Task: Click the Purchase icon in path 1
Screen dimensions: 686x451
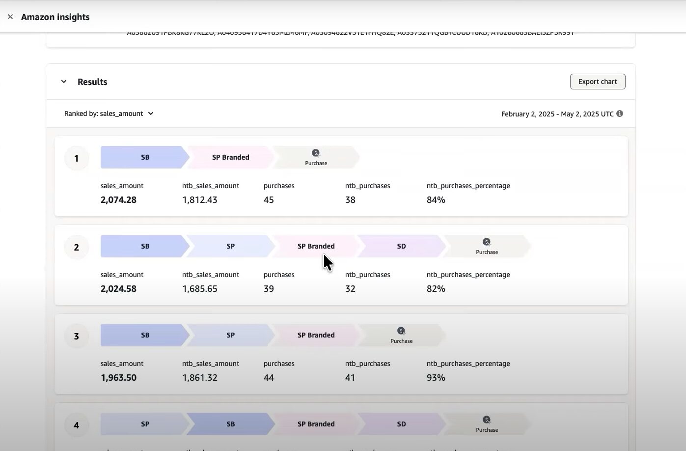Action: 316,153
